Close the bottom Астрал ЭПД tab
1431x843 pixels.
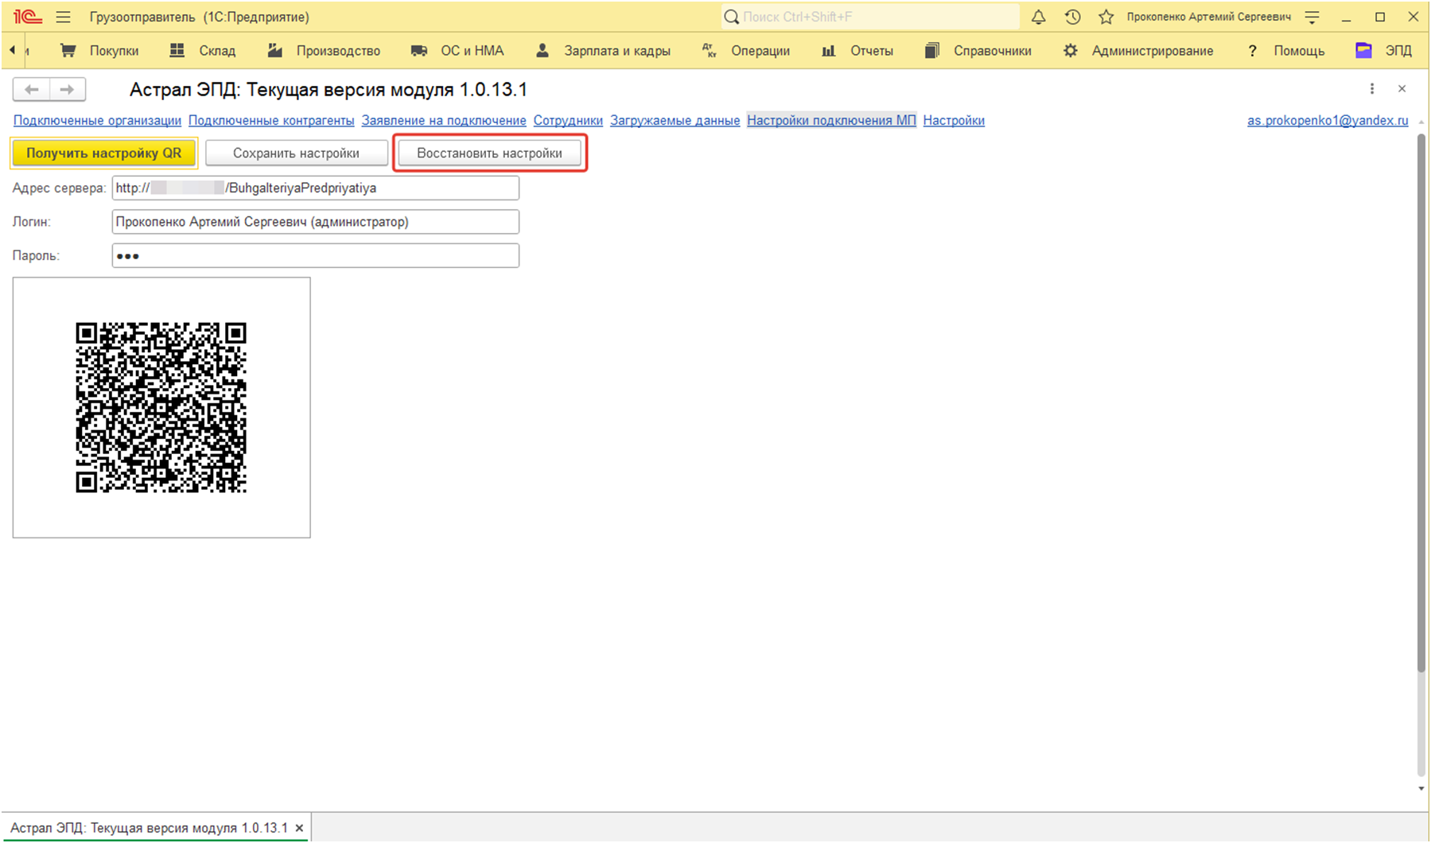pyautogui.click(x=300, y=828)
